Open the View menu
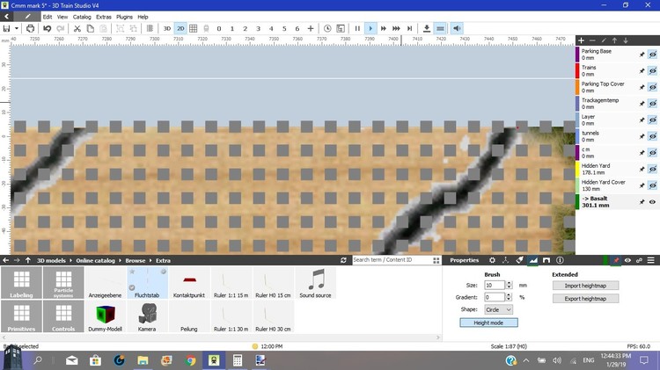The height and width of the screenshot is (370, 660). tap(62, 17)
